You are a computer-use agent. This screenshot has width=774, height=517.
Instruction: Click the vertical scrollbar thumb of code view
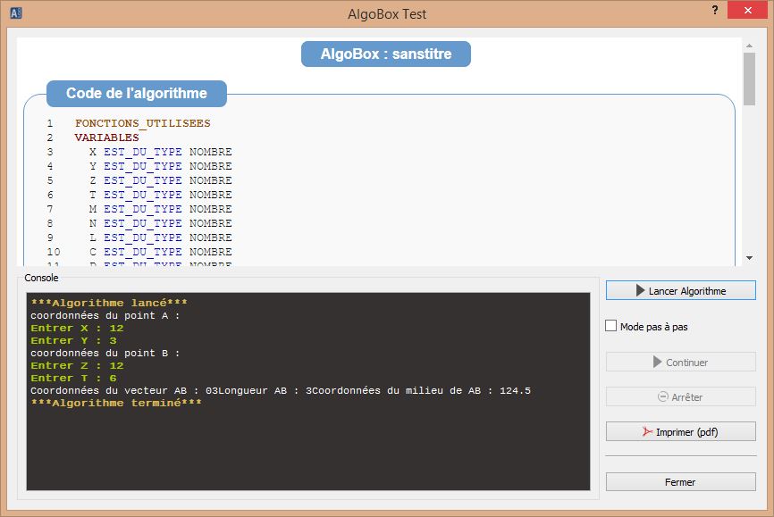[x=749, y=79]
